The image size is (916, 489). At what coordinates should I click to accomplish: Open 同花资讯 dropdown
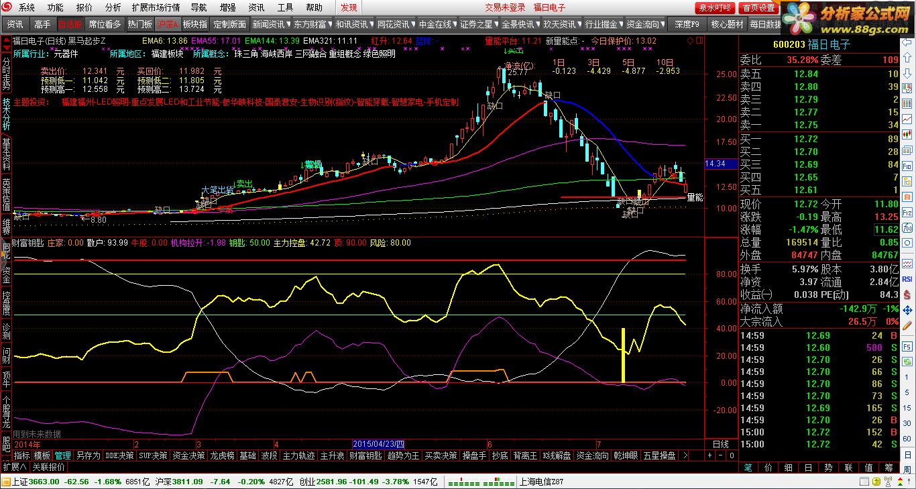point(396,24)
